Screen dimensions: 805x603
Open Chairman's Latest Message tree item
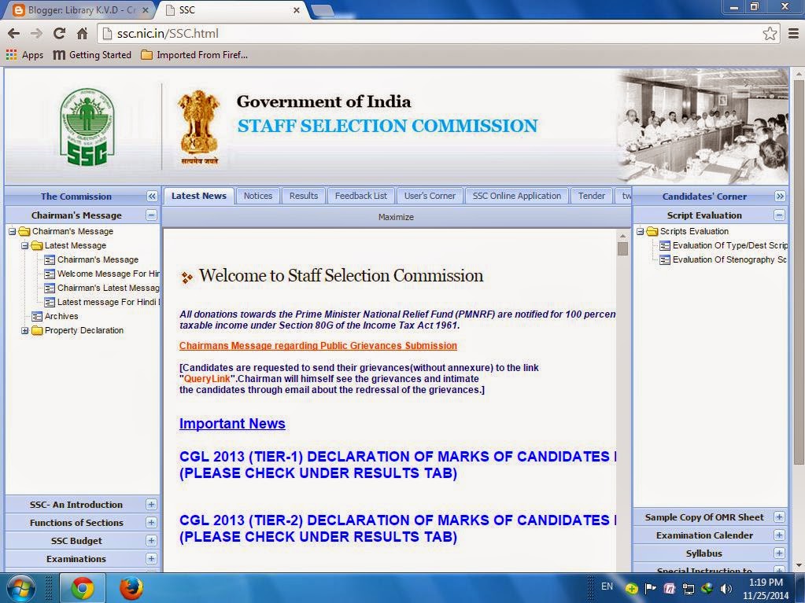(x=102, y=289)
